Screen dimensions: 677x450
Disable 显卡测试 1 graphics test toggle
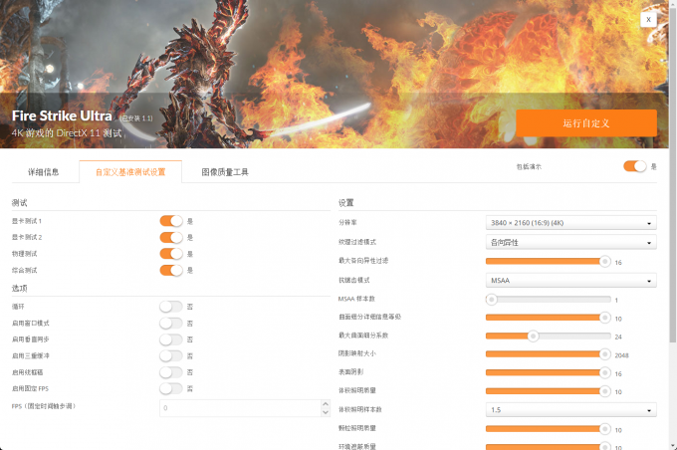click(171, 221)
